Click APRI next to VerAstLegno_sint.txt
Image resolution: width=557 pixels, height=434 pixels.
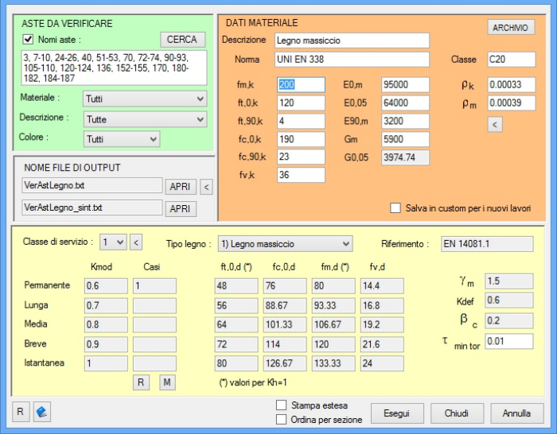coord(180,209)
